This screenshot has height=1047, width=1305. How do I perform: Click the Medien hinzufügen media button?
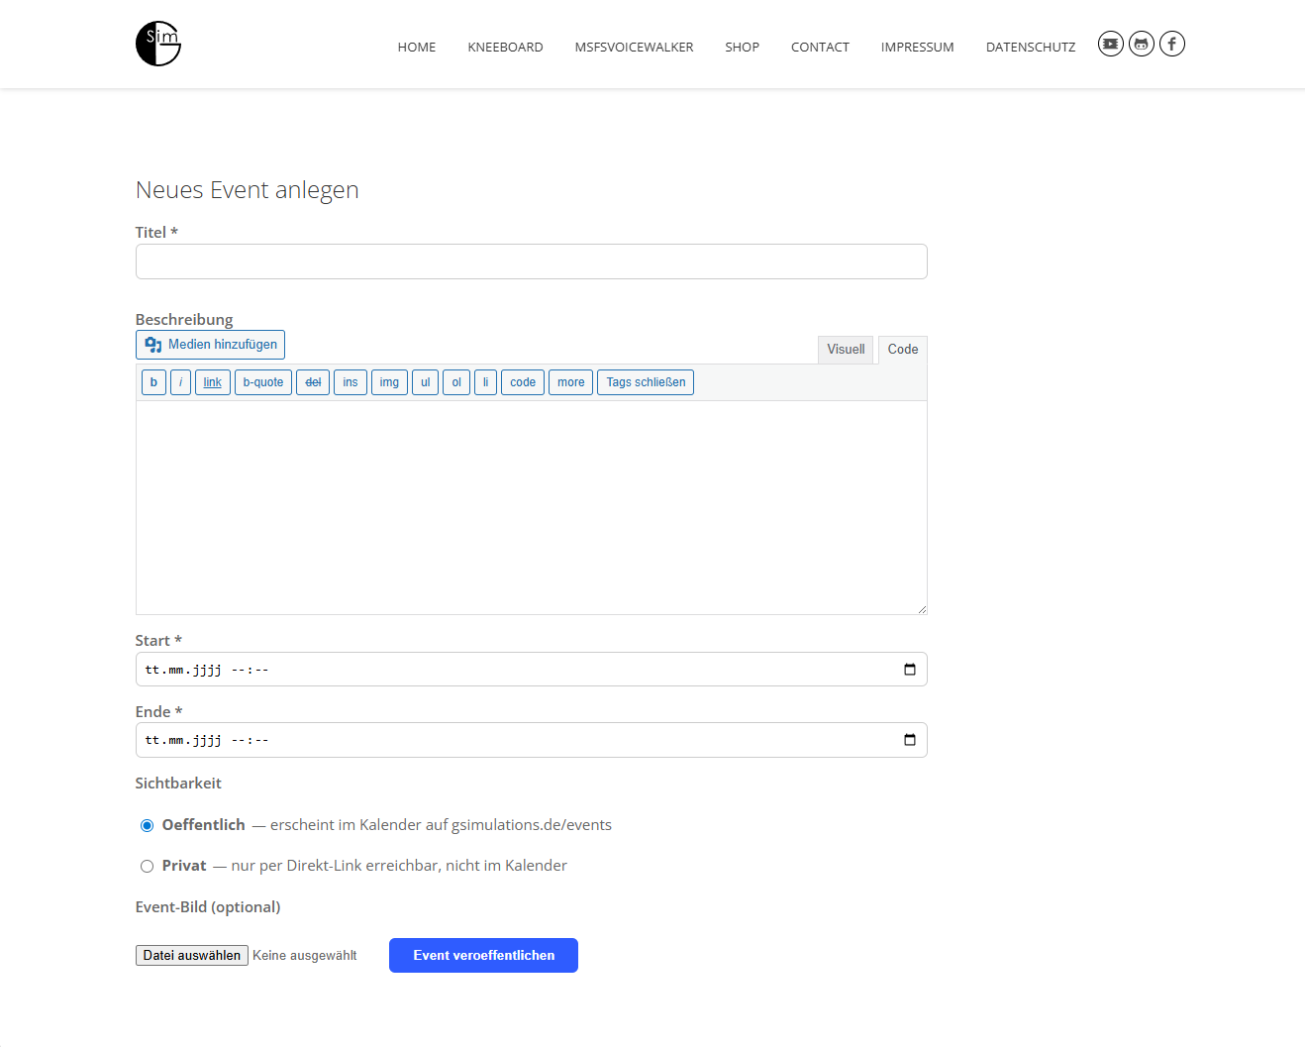(210, 345)
